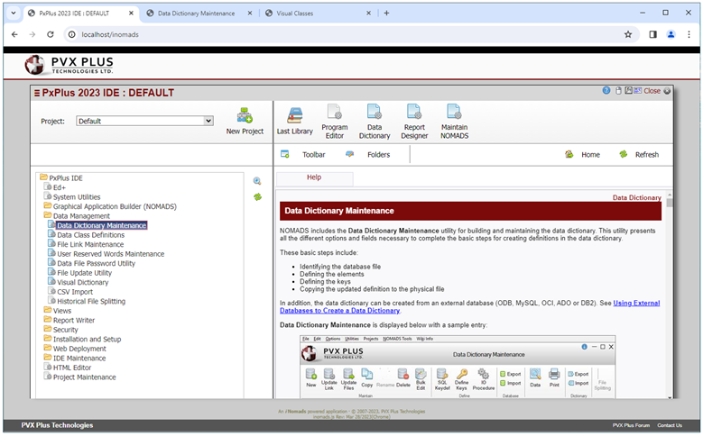
Task: Click the Maintain NOMADS icon
Action: click(454, 113)
